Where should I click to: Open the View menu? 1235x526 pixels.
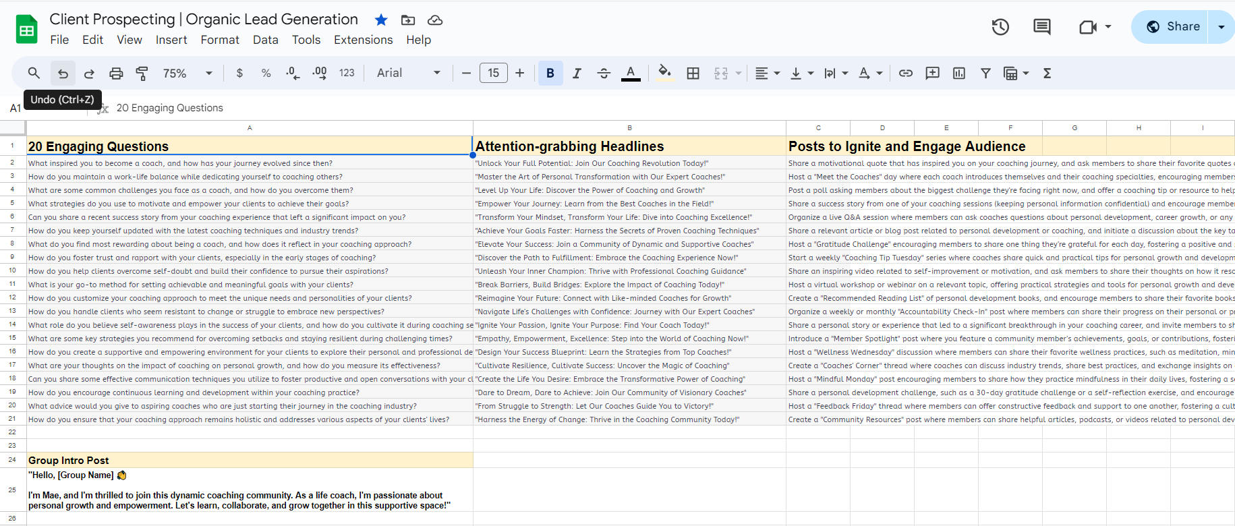tap(130, 40)
